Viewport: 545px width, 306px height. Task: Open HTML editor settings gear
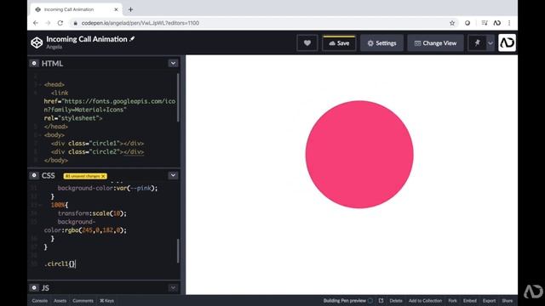point(34,63)
